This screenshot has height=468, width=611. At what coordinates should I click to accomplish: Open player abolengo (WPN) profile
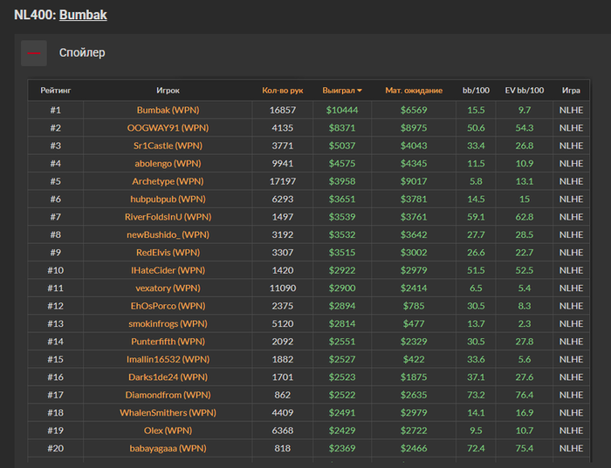(168, 163)
